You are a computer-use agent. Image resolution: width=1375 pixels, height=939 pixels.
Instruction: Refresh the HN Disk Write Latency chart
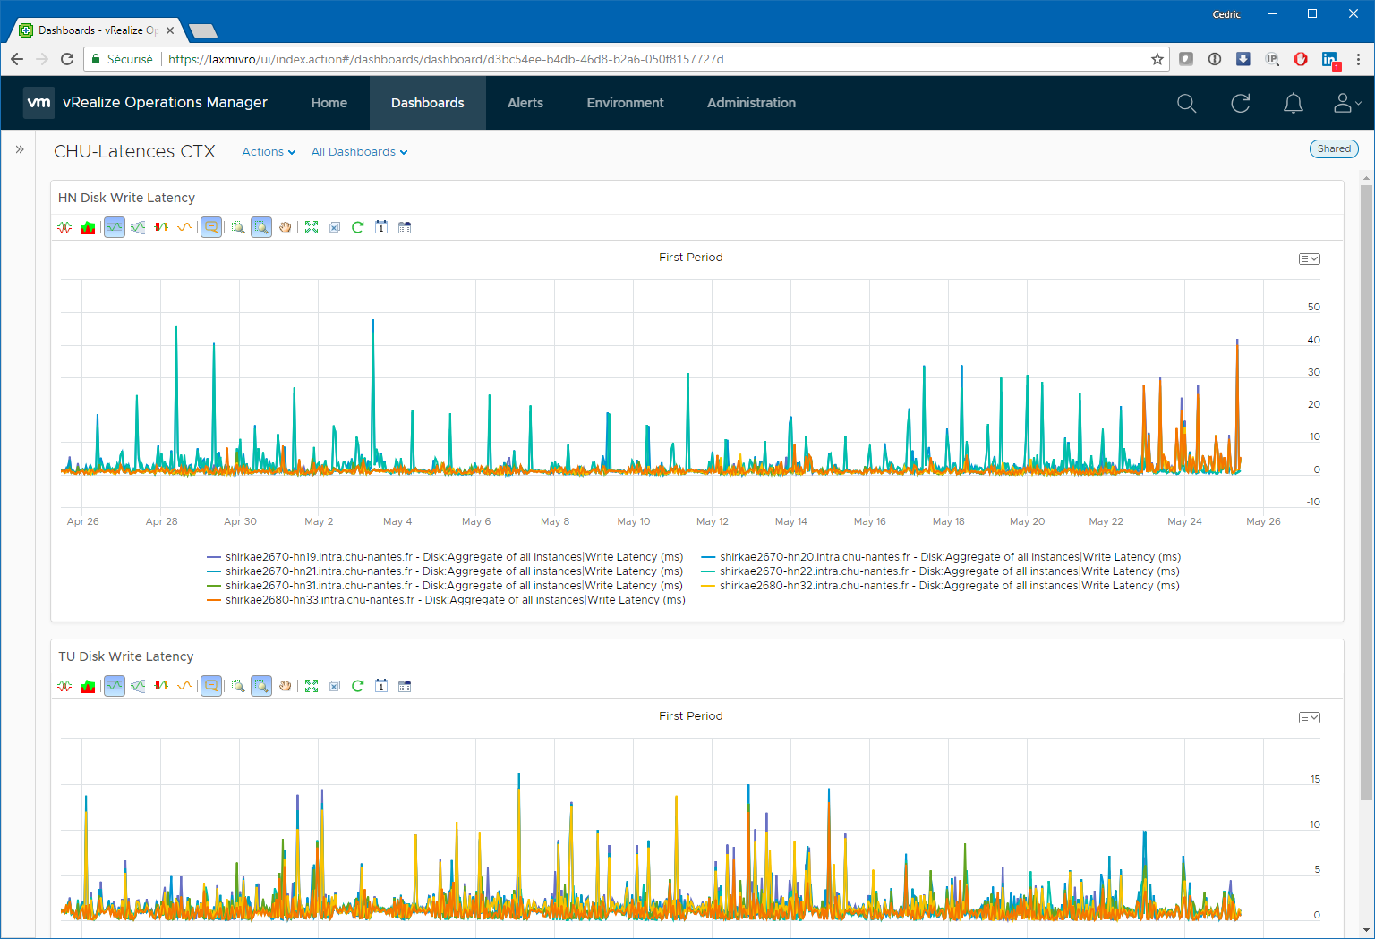tap(357, 227)
